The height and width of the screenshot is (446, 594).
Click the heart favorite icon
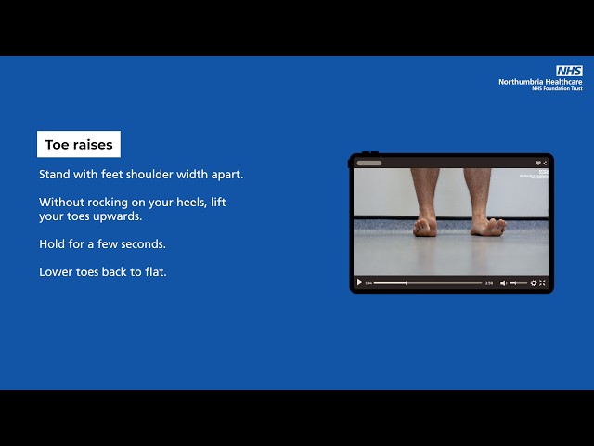point(537,164)
